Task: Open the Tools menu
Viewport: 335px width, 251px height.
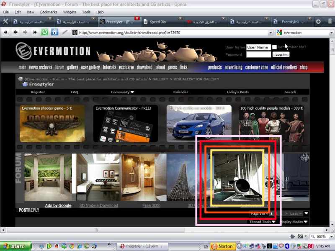Action: point(86,12)
